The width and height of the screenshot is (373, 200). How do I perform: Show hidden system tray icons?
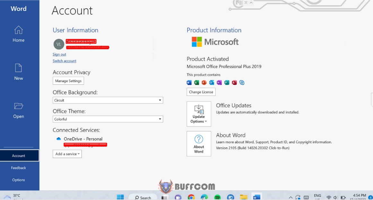291,197
